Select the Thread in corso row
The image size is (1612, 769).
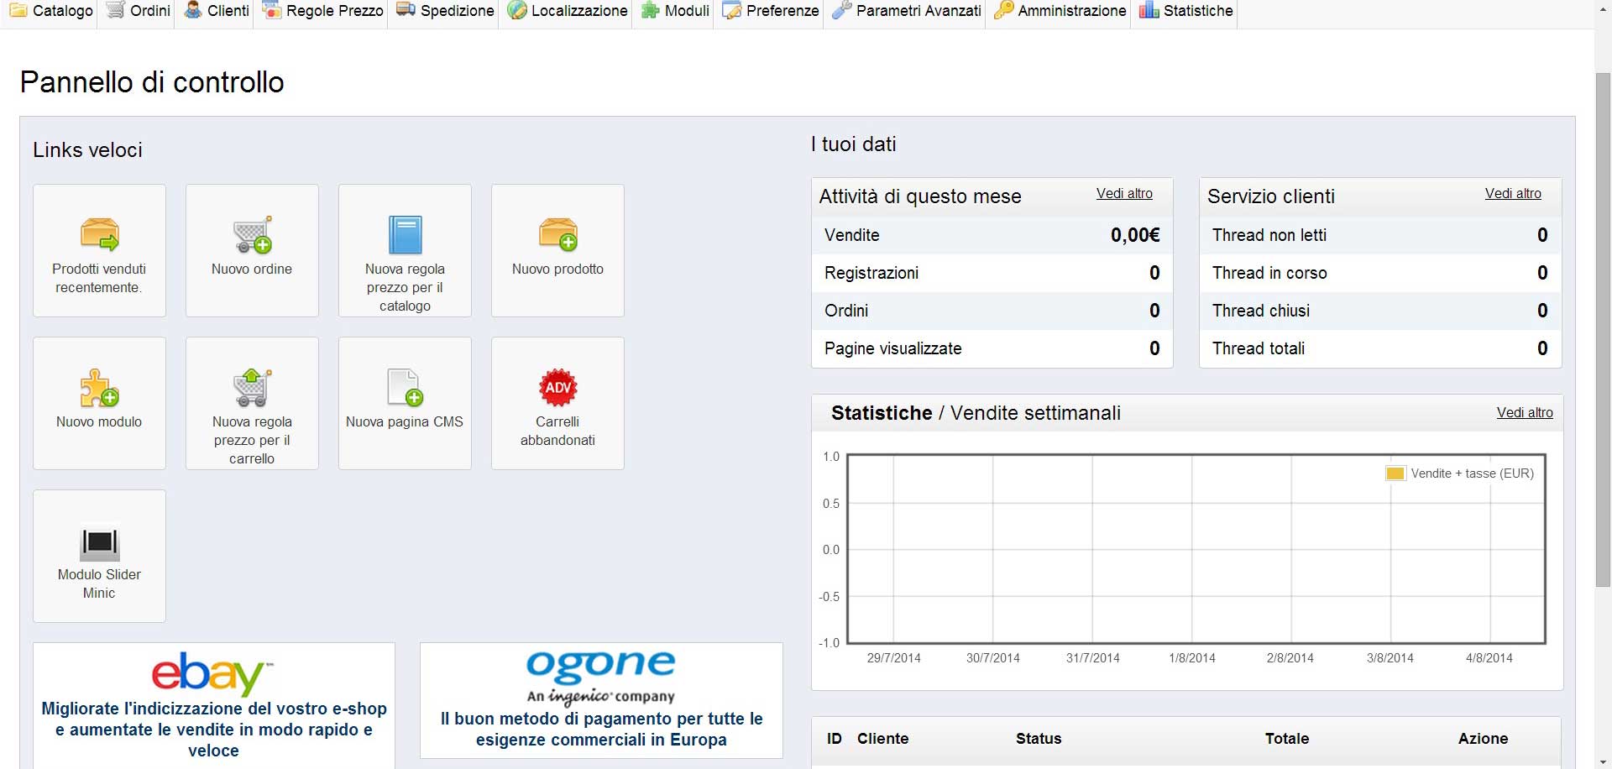pos(1380,273)
